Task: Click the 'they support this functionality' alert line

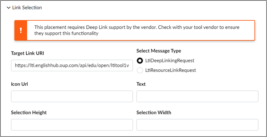Action: (66, 33)
